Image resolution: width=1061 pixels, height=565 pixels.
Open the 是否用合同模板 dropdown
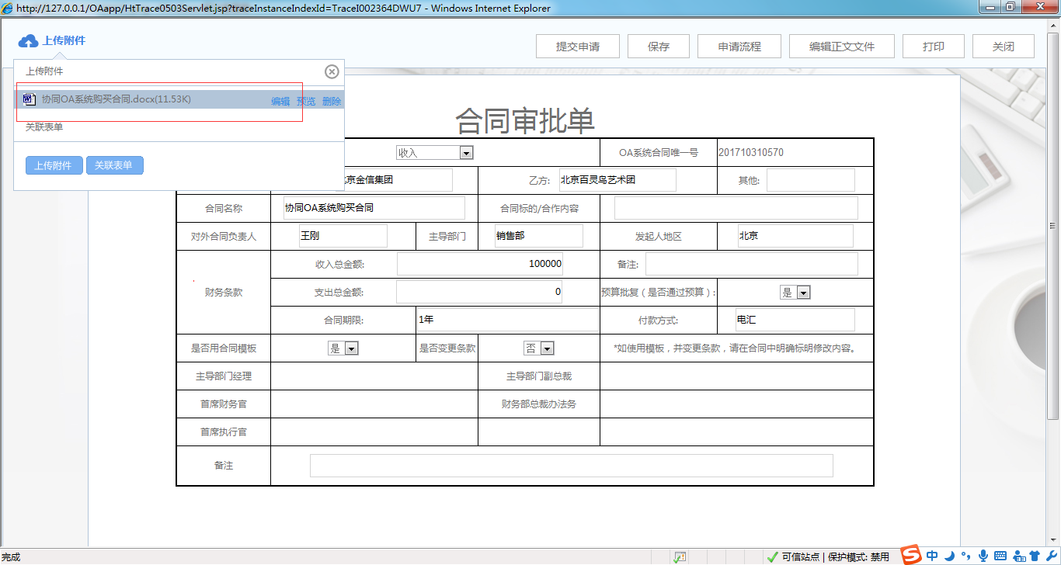[x=352, y=348]
